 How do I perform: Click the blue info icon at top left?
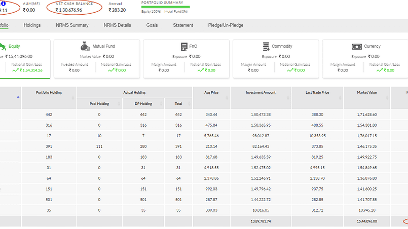(x=3, y=4)
